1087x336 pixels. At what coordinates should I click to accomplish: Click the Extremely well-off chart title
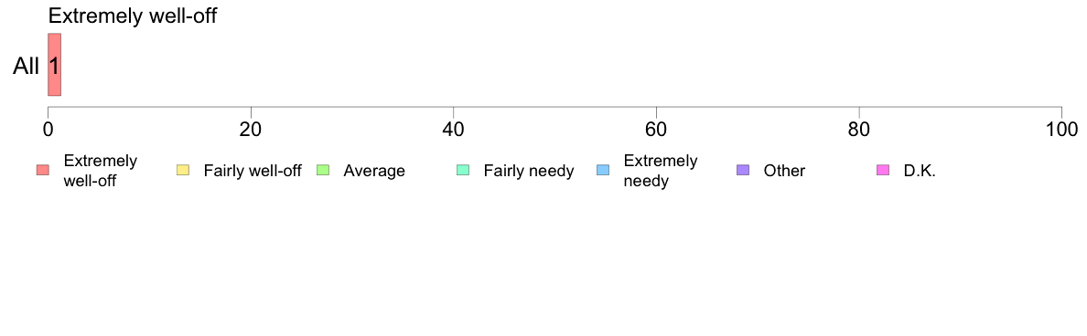[x=133, y=16]
